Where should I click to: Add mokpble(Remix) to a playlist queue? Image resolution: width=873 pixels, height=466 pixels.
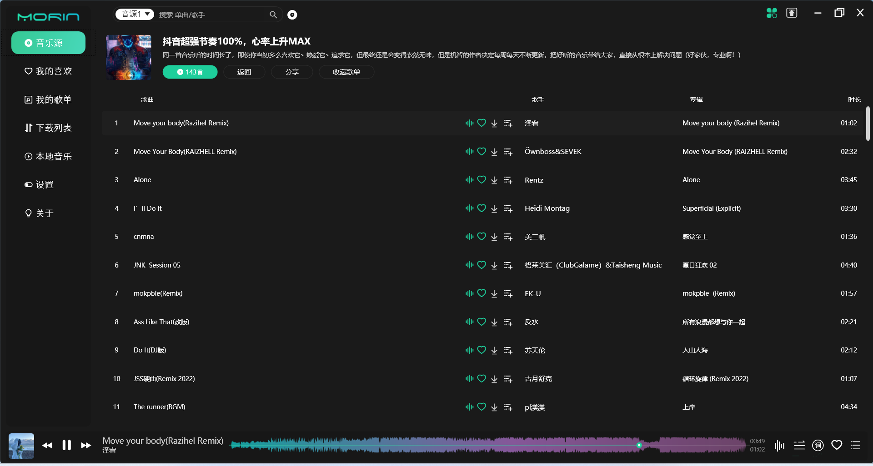coord(508,293)
